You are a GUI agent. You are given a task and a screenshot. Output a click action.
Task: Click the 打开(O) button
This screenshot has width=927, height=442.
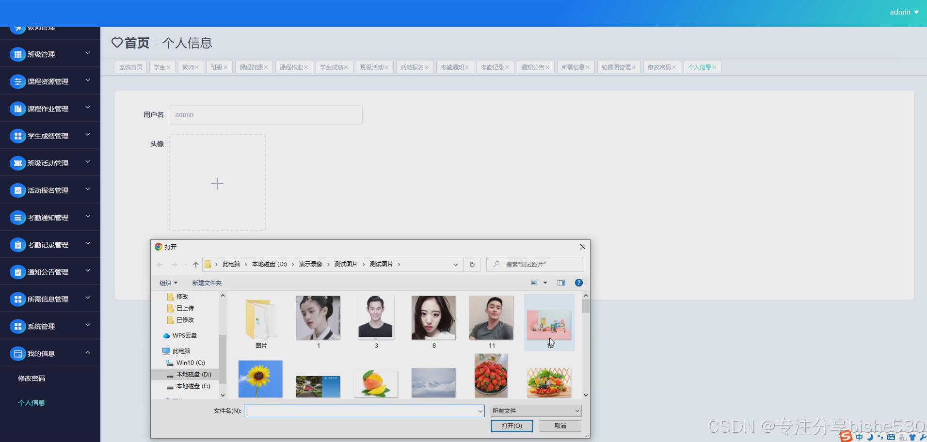click(x=511, y=426)
